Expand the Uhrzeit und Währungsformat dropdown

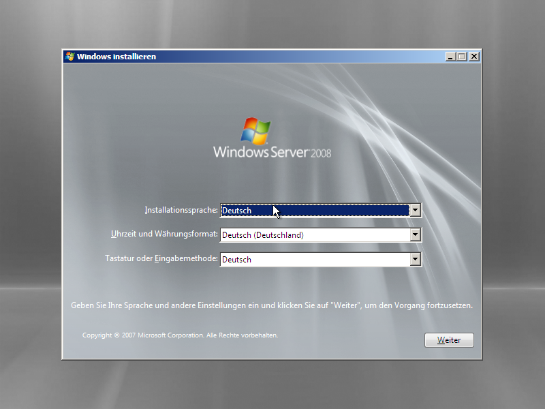pos(415,234)
